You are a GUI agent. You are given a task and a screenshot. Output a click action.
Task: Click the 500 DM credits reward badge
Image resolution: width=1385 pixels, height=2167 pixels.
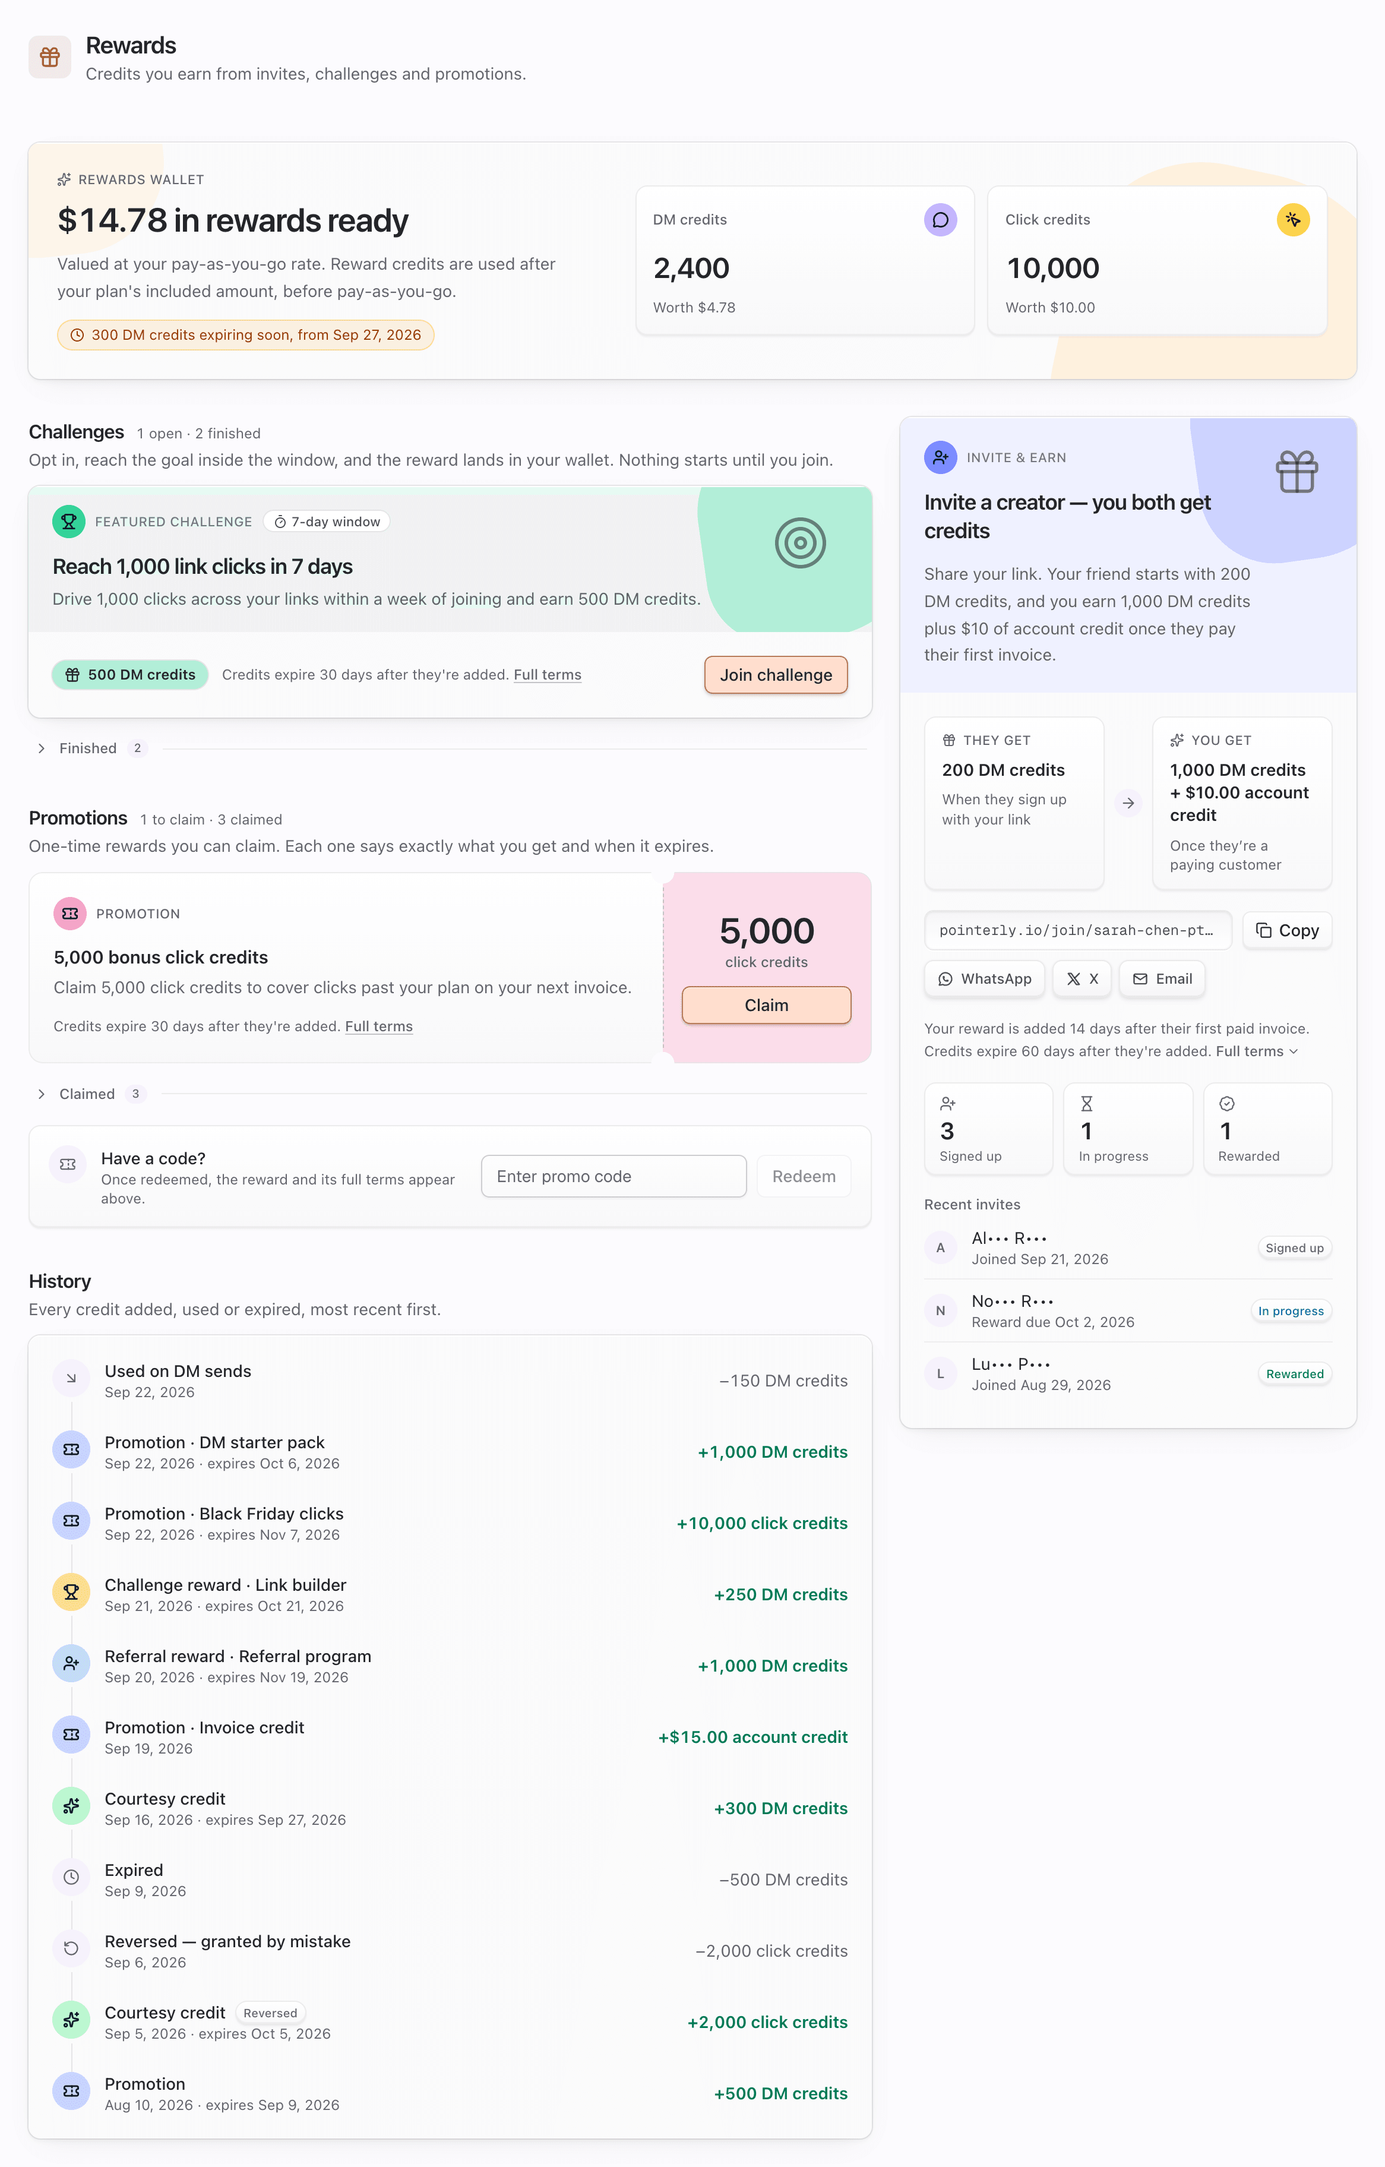[131, 675]
